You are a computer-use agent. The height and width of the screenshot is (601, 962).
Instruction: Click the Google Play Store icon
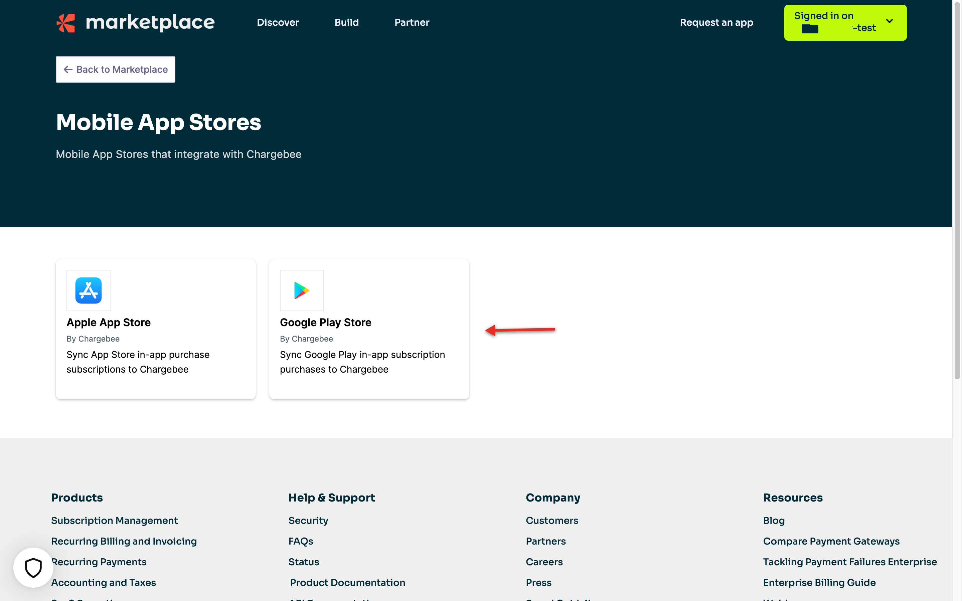click(x=302, y=290)
